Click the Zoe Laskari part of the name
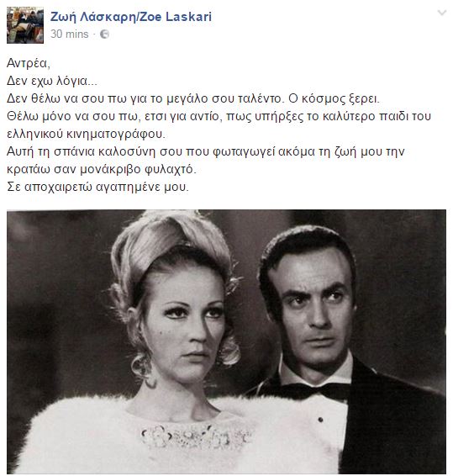This screenshot has width=453, height=476. (176, 17)
